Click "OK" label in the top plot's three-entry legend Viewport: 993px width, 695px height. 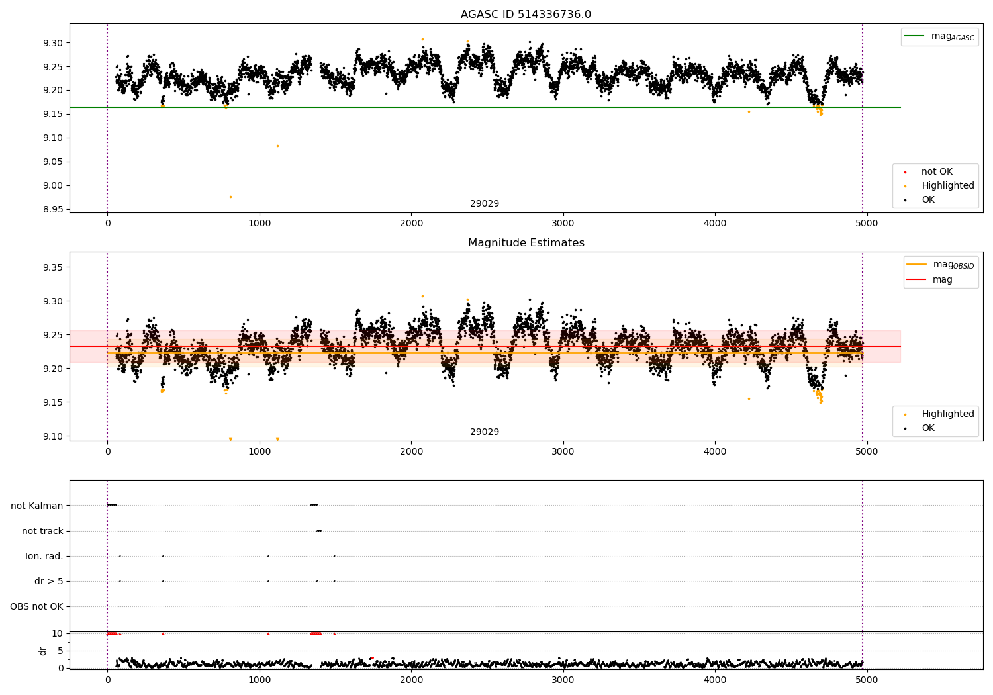click(x=928, y=200)
